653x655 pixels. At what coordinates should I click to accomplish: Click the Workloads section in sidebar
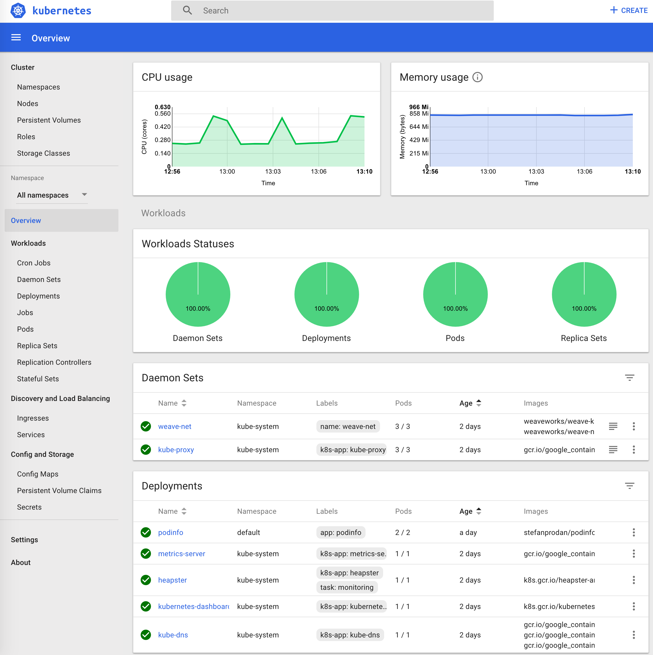[28, 243]
